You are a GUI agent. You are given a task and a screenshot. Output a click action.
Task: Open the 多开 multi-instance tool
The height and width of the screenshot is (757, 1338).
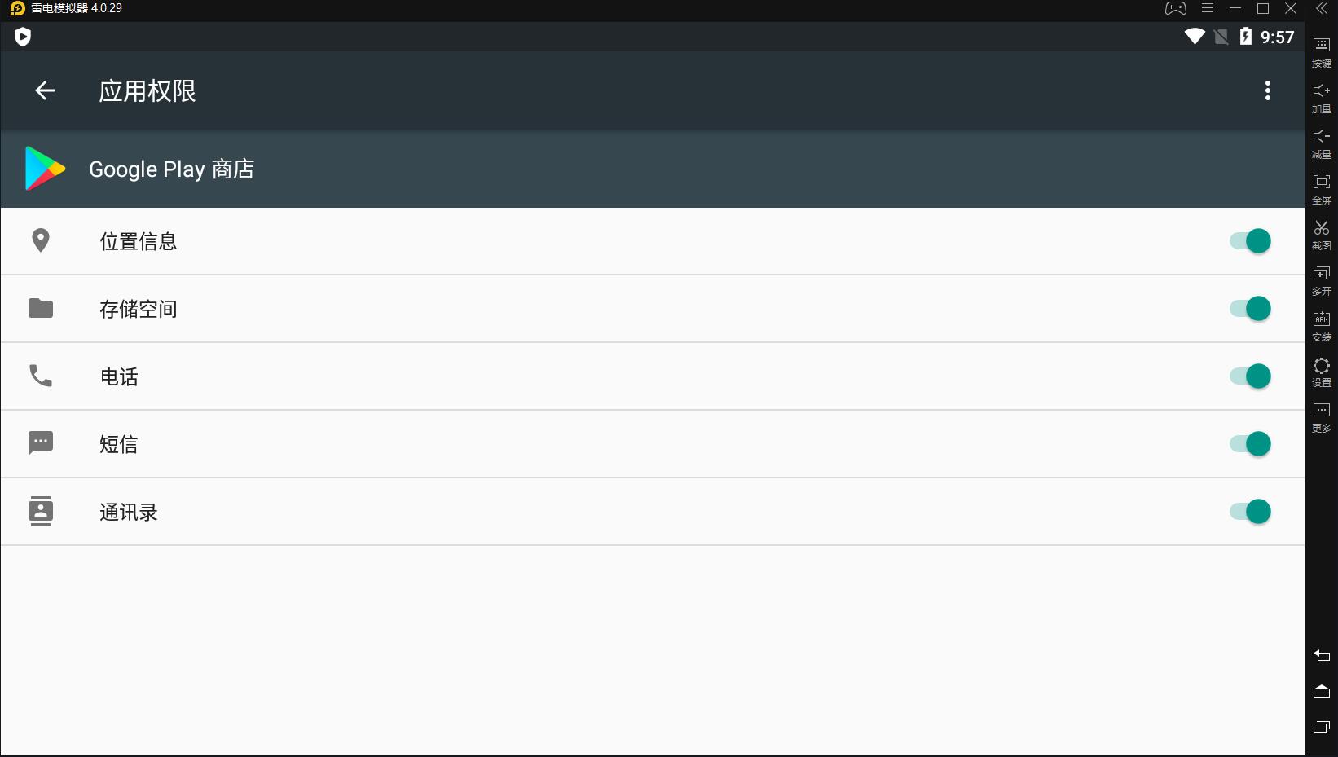coord(1322,279)
